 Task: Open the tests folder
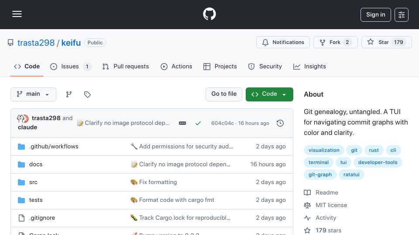point(36,200)
